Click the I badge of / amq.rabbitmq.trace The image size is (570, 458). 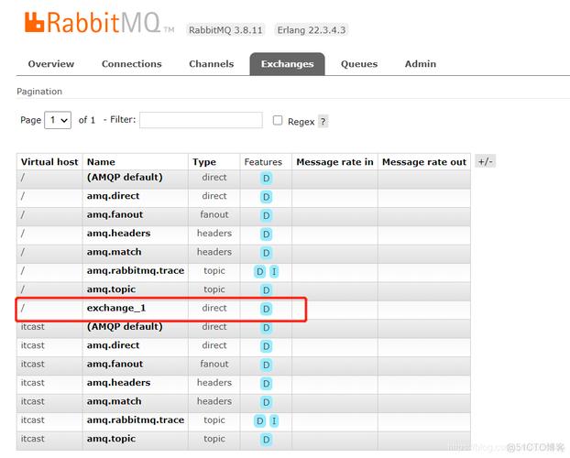[x=274, y=271]
